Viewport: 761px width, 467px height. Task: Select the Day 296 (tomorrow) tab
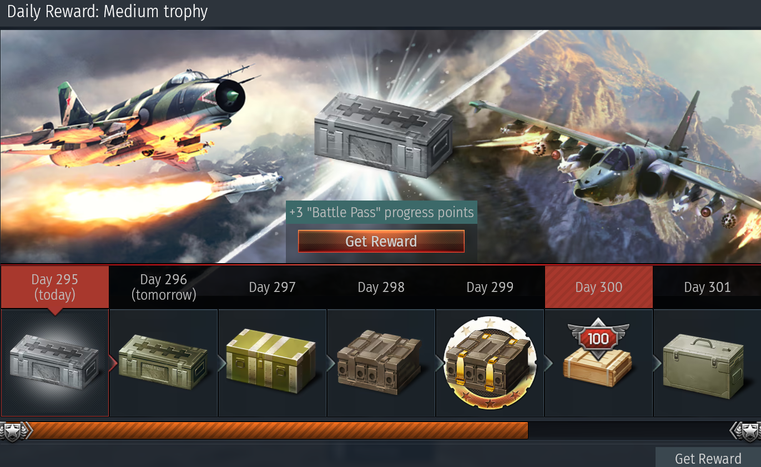163,287
